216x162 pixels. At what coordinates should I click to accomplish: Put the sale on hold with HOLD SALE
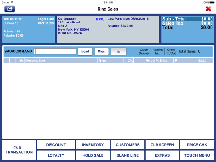pos(93,155)
